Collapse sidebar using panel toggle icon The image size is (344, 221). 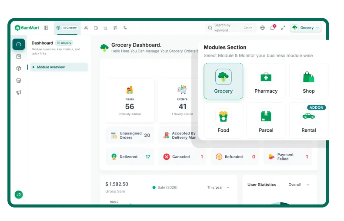[x=46, y=28]
